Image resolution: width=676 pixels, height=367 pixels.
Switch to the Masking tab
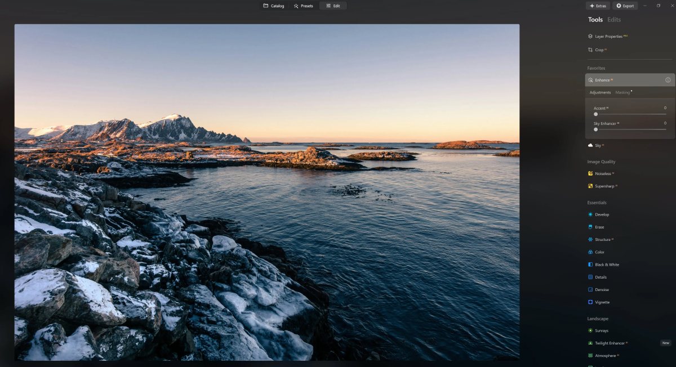[x=623, y=92]
